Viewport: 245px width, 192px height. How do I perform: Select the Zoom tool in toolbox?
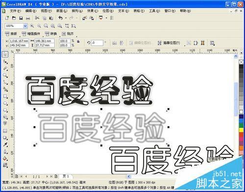(5, 75)
